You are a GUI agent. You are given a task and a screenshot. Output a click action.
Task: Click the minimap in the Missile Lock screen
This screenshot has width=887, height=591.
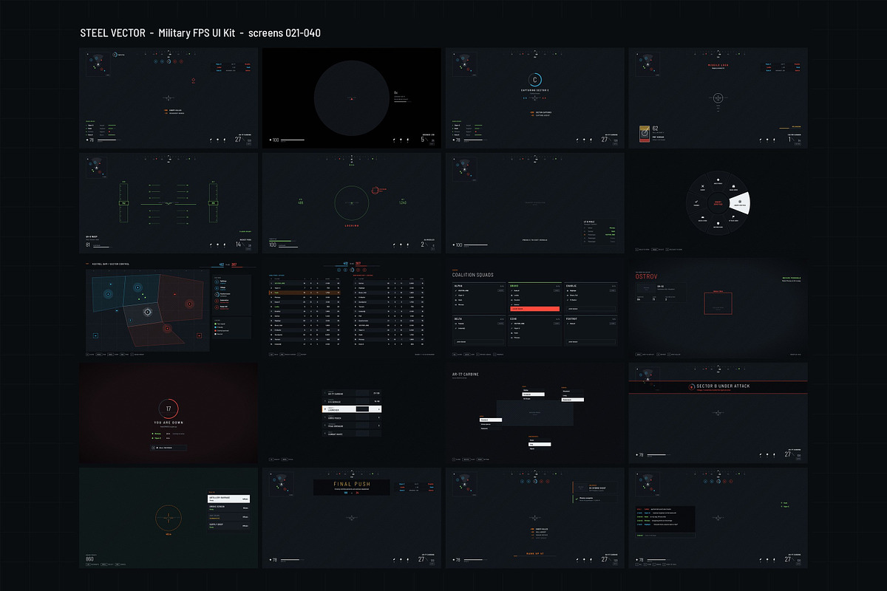[x=647, y=65]
